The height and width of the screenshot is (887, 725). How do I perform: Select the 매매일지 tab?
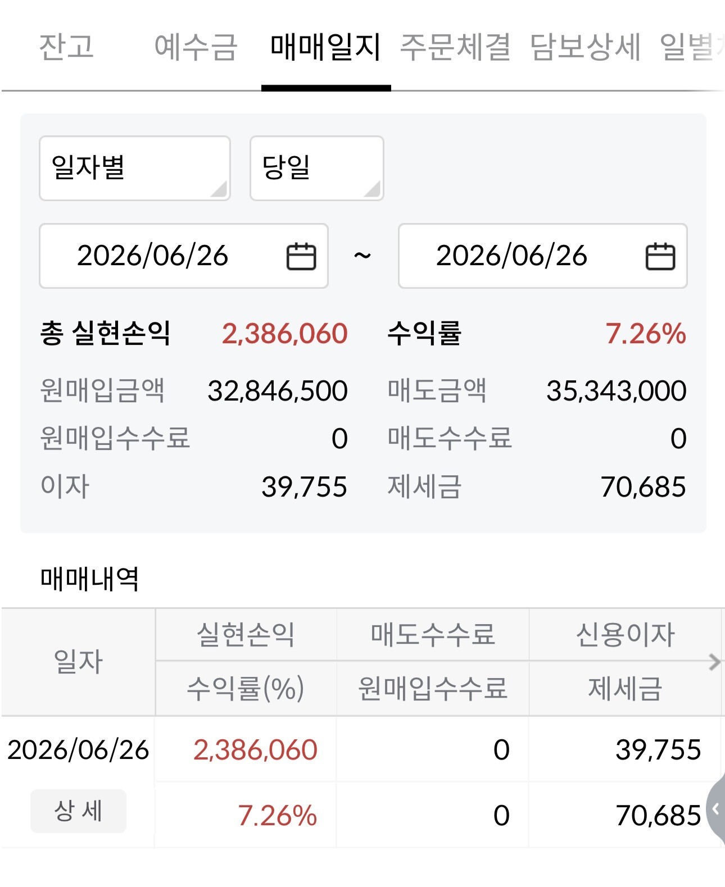pyautogui.click(x=326, y=47)
